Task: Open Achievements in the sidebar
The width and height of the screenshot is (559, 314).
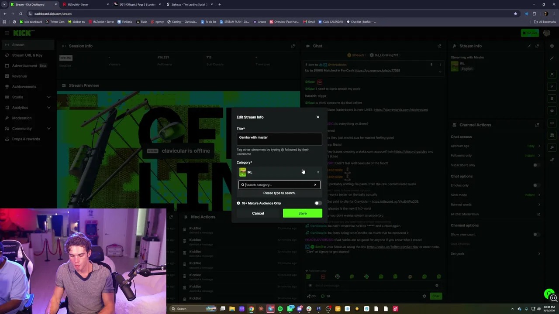Action: tap(28, 87)
